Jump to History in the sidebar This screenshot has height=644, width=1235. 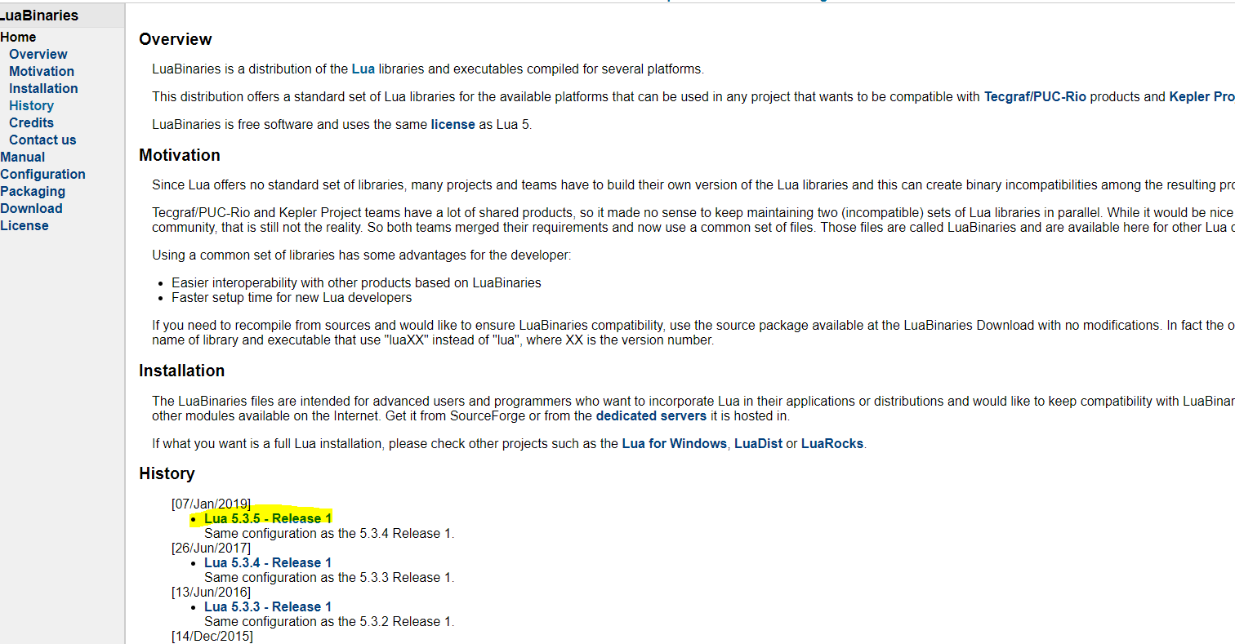[31, 105]
